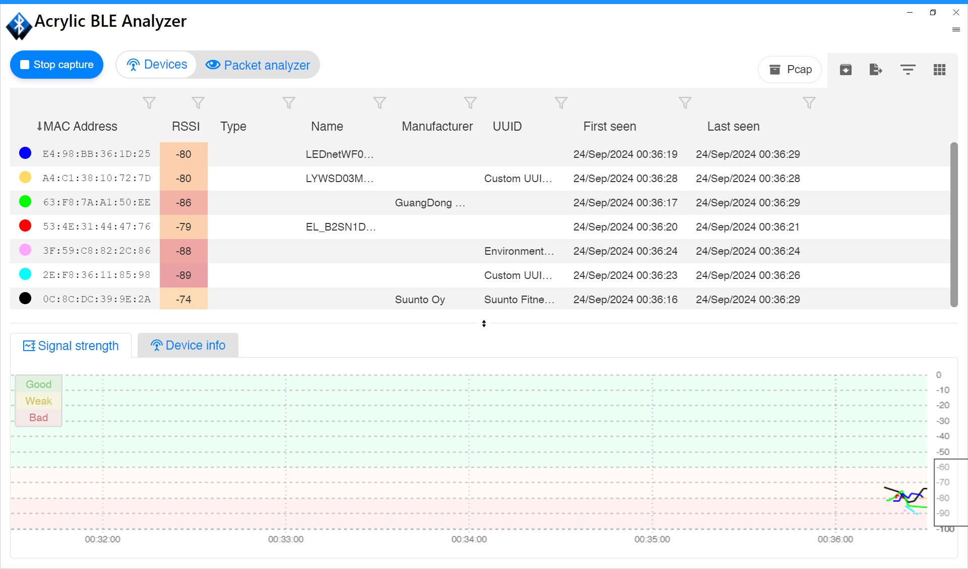
Task: Click the filter funnel above Manufacturer column
Action: point(470,103)
